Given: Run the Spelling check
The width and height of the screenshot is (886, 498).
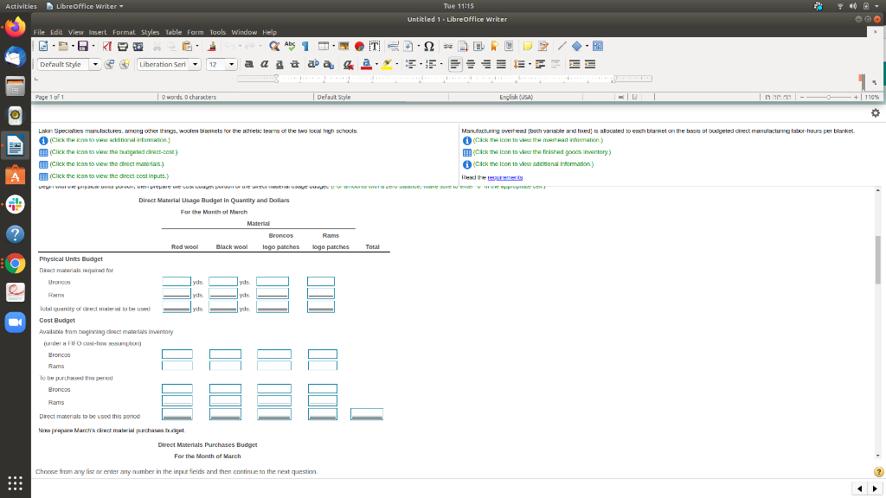Looking at the screenshot, I should 292,46.
